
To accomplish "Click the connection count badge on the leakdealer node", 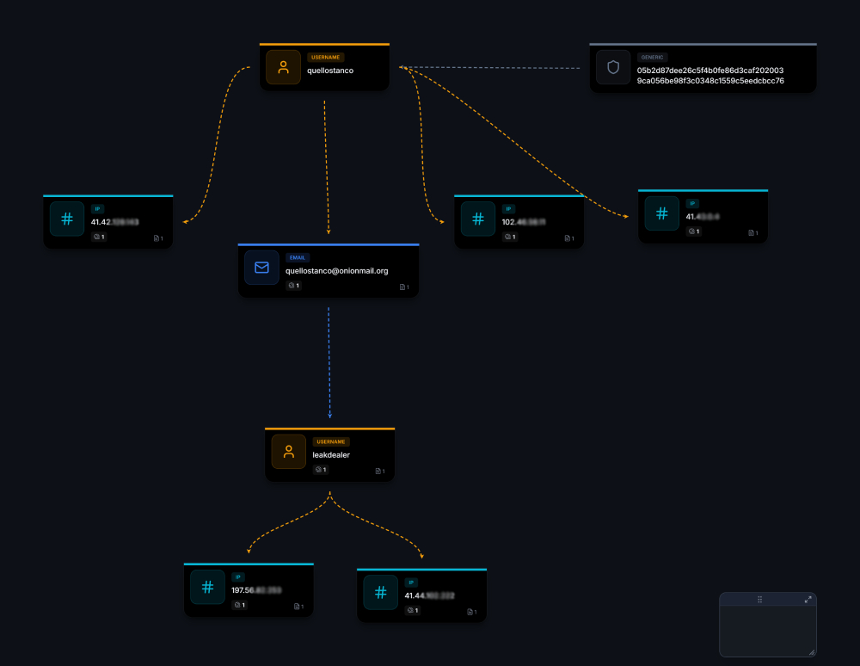I will click(321, 470).
